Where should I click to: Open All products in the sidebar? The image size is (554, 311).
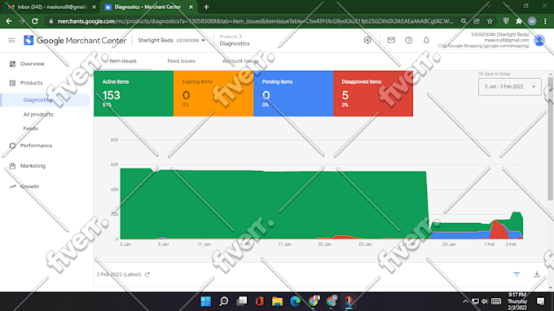tap(38, 114)
